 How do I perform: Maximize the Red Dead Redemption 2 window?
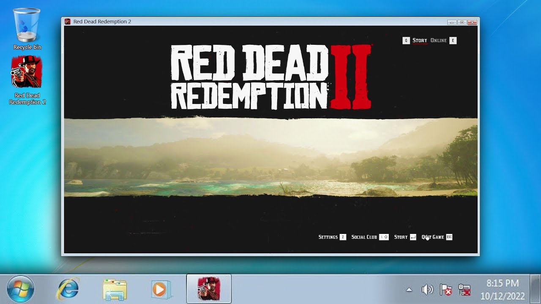[462, 22]
